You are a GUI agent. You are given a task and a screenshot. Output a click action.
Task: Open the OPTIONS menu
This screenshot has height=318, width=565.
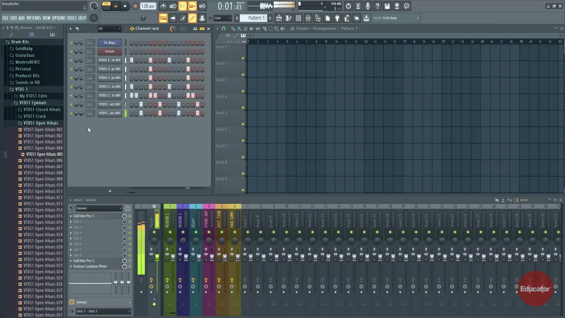[x=59, y=18]
